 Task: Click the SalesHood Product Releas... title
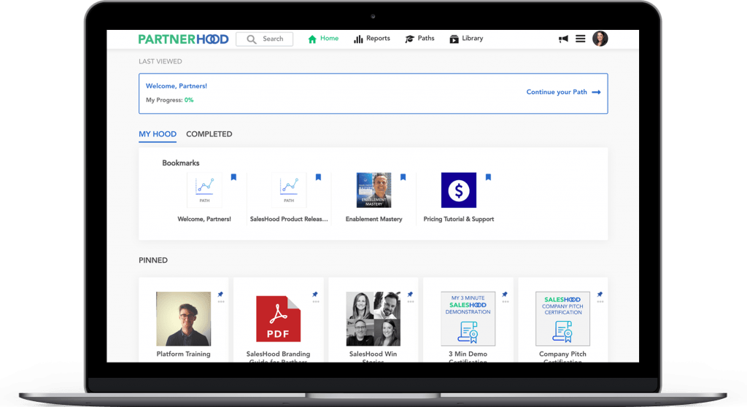(289, 220)
